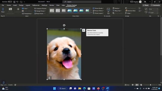Click the layout options button beside picture
Viewport: 162px width, 91px height.
coord(84,30)
